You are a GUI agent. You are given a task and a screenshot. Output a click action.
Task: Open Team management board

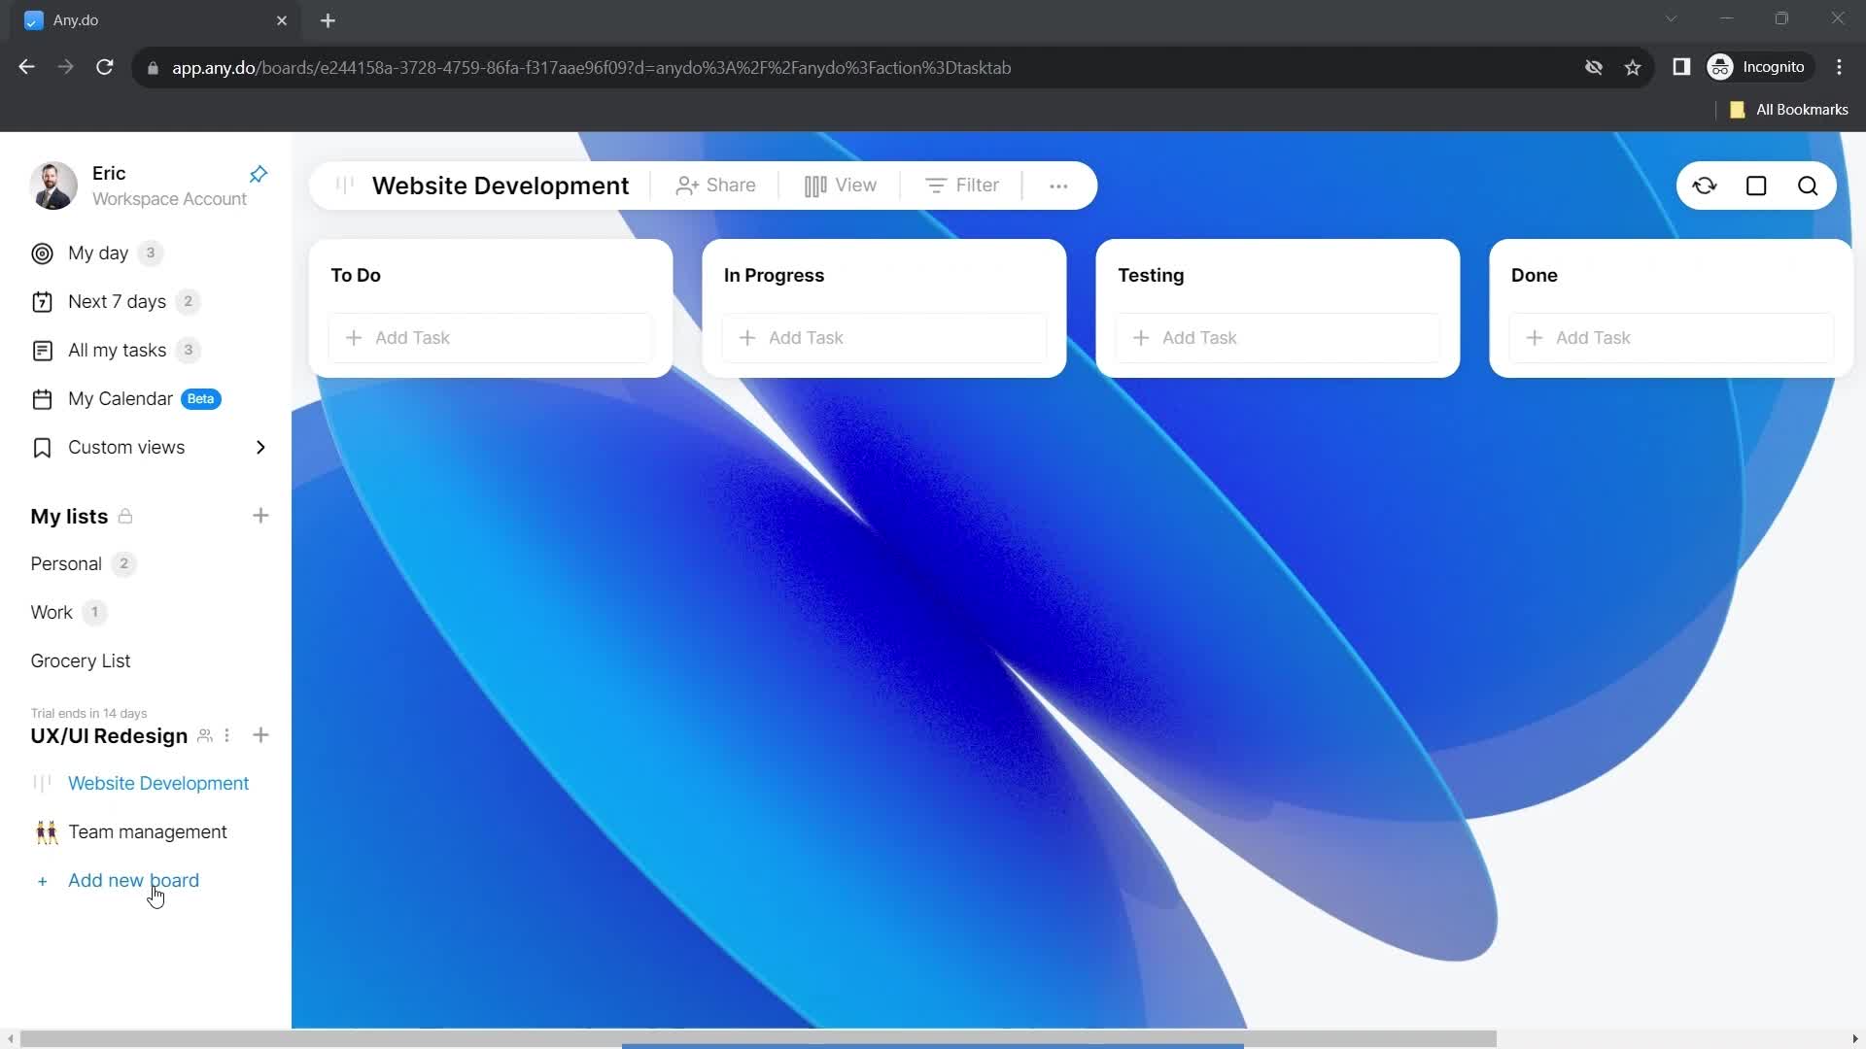coord(148,831)
